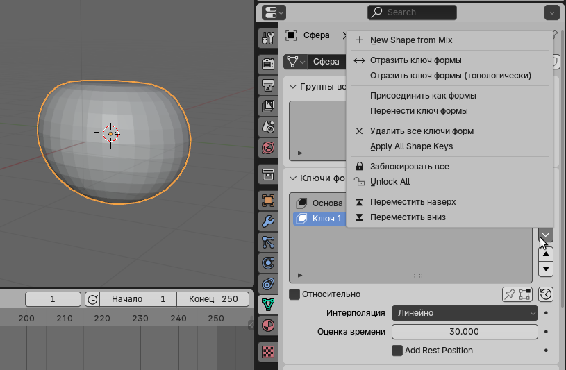The image size is (566, 370).
Task: Open the Object Constraints properties tab
Action: point(268,284)
